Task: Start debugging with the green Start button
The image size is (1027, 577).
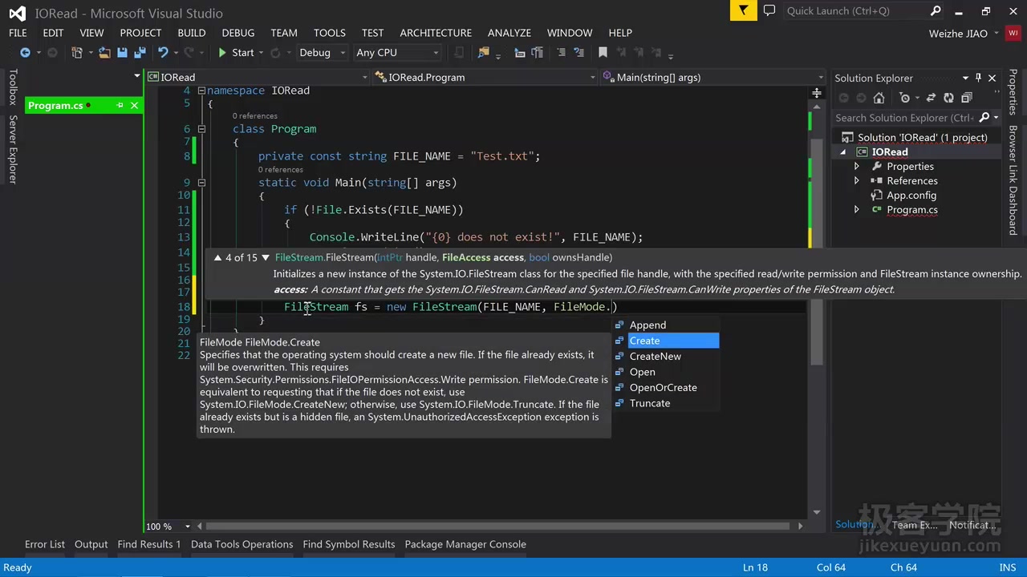Action: [x=235, y=53]
